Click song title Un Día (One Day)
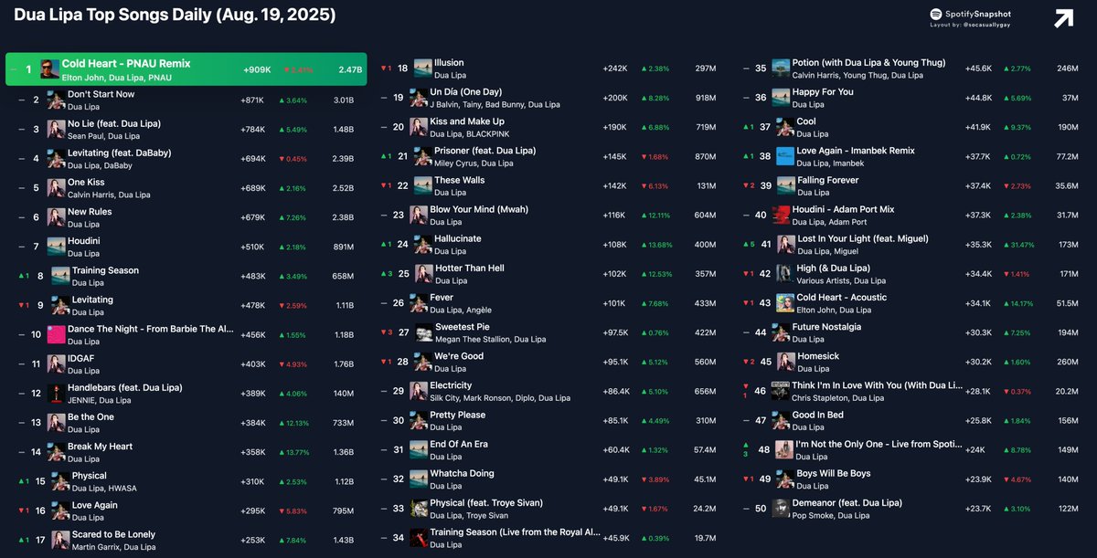Image resolution: width=1097 pixels, height=558 pixels. pyautogui.click(x=466, y=91)
